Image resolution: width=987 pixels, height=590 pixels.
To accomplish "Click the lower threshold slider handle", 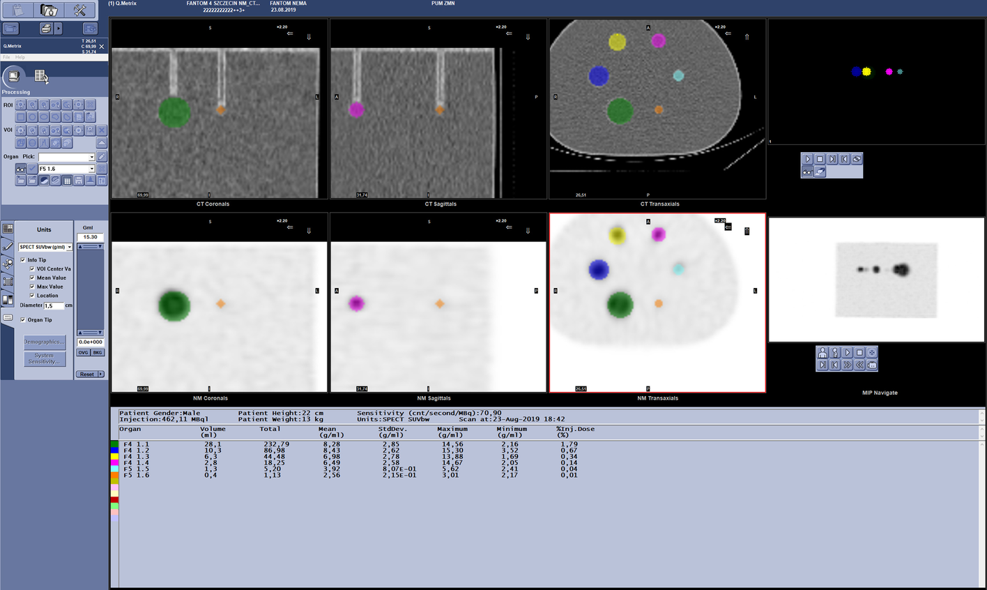I will pyautogui.click(x=90, y=333).
